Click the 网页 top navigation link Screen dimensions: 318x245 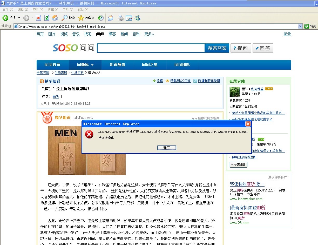pos(40,34)
